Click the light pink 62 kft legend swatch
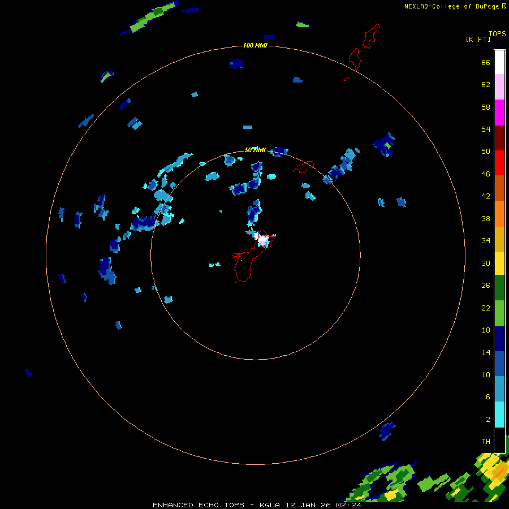 tap(499, 87)
